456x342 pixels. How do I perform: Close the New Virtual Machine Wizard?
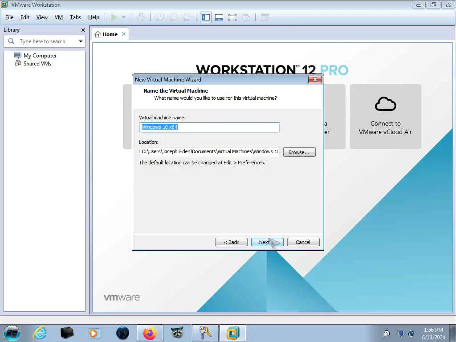tap(315, 79)
